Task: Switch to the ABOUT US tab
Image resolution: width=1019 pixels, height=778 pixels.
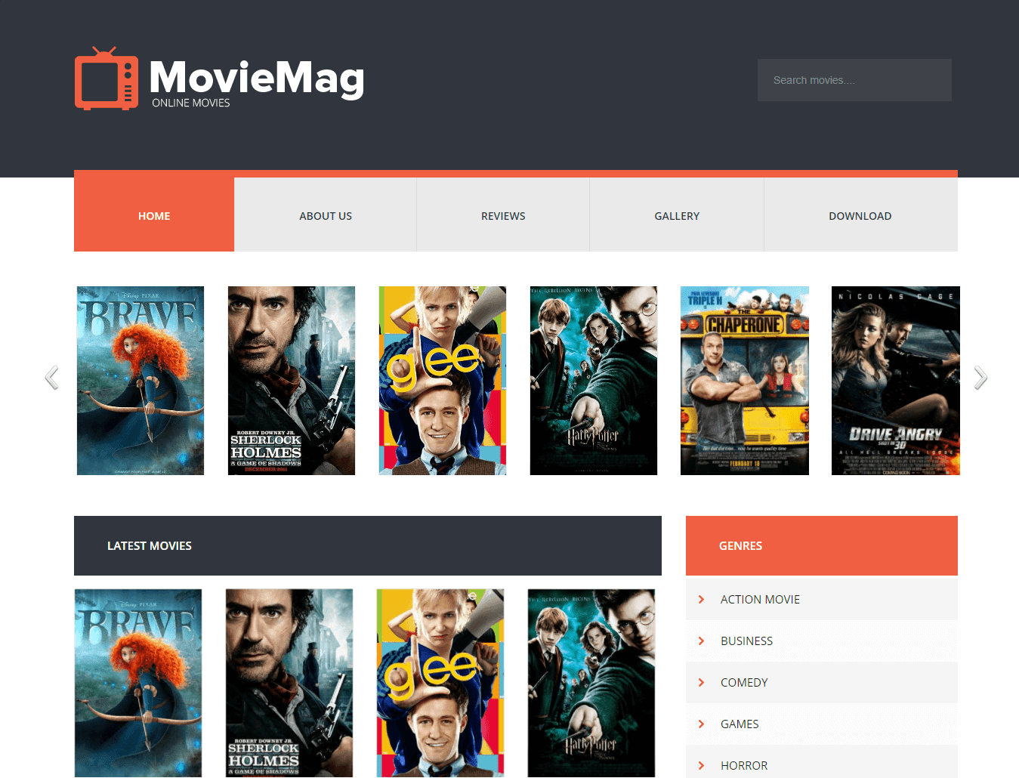Action: pyautogui.click(x=325, y=215)
